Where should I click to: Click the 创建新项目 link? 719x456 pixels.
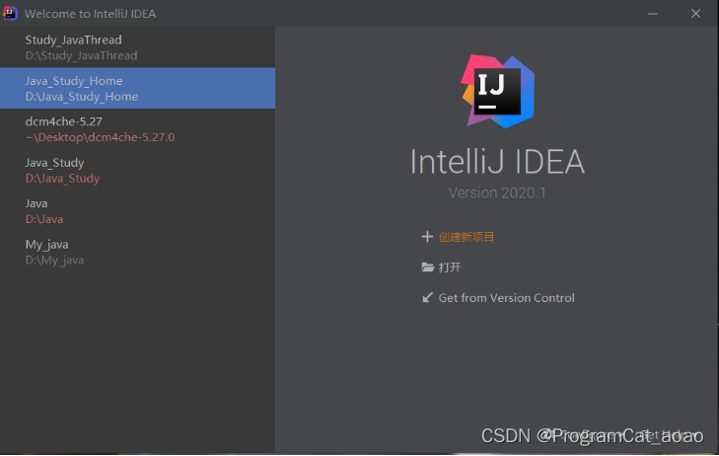tap(466, 237)
